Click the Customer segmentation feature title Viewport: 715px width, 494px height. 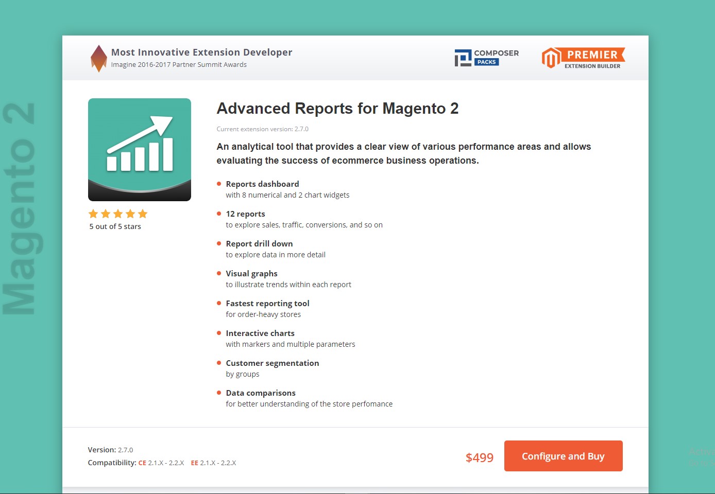[272, 363]
